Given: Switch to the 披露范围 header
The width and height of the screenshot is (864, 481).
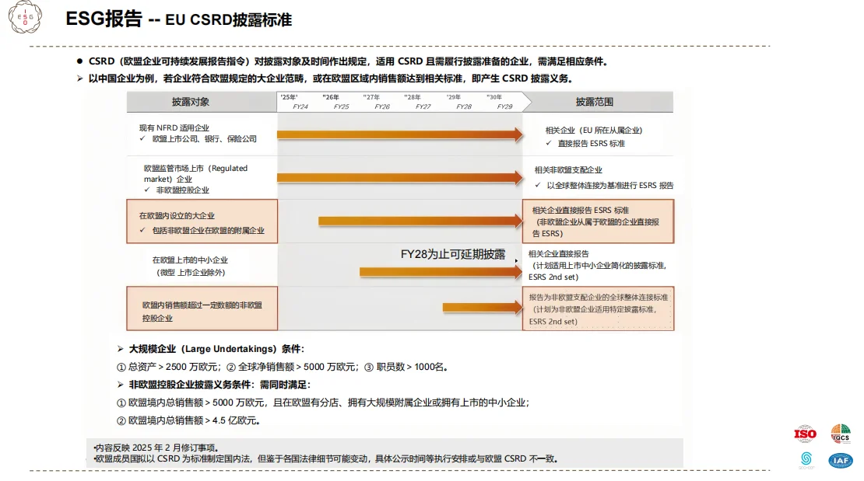Looking at the screenshot, I should coord(596,101).
